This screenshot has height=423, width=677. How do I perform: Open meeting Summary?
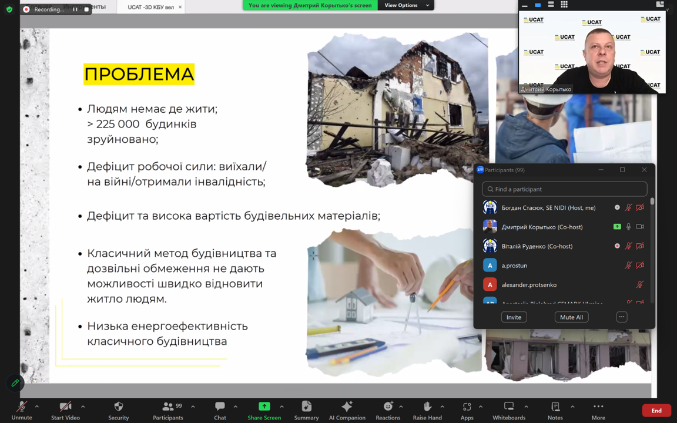(306, 410)
